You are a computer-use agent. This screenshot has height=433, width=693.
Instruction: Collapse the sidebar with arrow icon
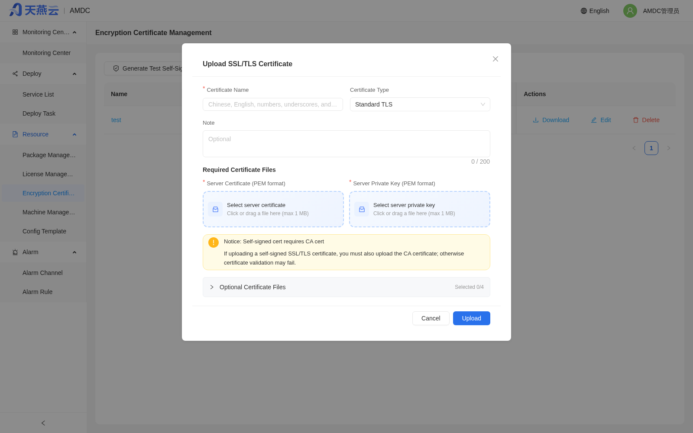point(43,423)
